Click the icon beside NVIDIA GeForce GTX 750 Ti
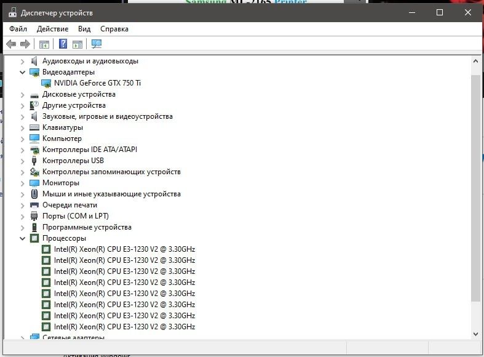Screen dimensions: 484x357 point(46,83)
